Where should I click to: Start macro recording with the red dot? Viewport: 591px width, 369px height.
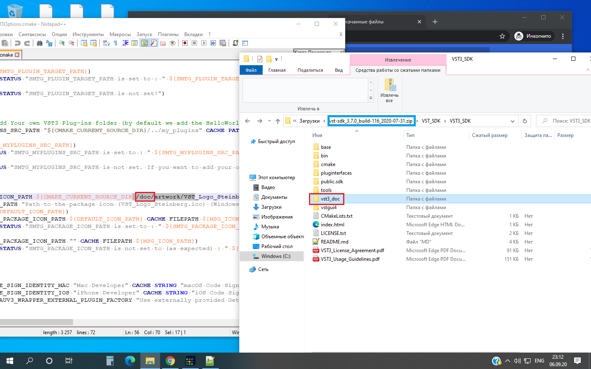[x=185, y=43]
